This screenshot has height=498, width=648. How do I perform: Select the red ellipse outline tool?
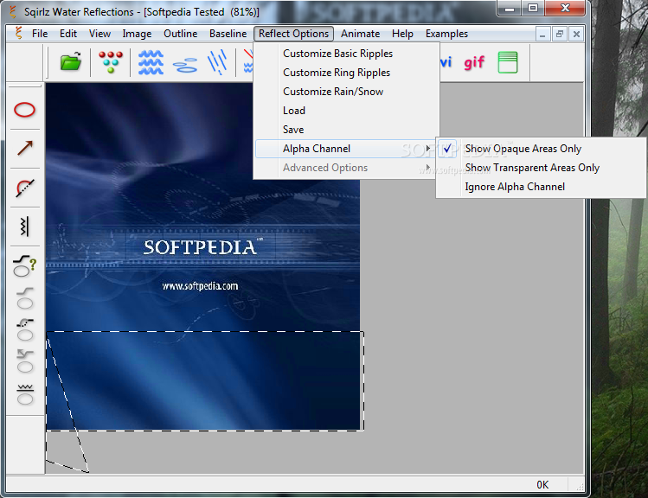[24, 110]
